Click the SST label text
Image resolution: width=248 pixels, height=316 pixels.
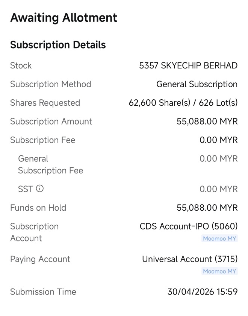(26, 189)
